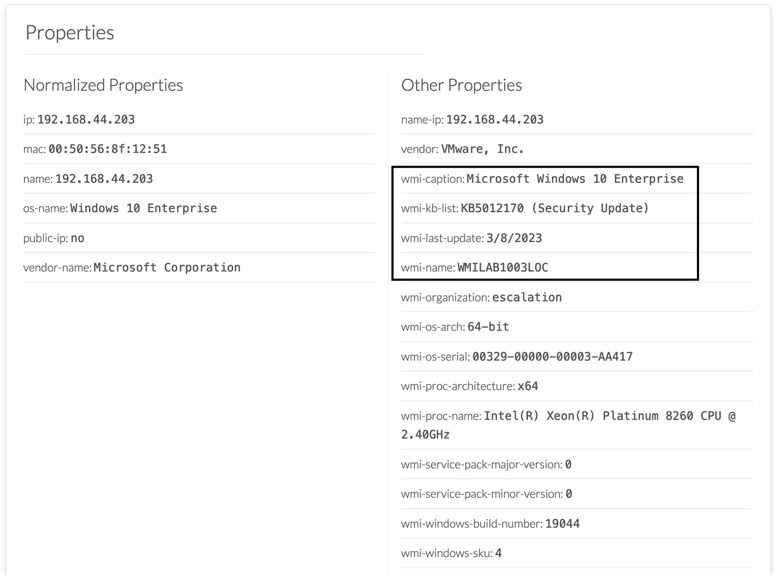778x575 pixels.
Task: Click wmi-service-pack-minor-version value 0
Action: point(569,494)
